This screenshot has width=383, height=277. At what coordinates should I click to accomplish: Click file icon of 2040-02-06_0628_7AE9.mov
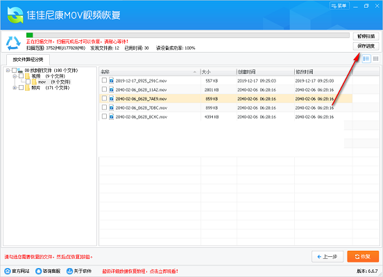(112, 98)
